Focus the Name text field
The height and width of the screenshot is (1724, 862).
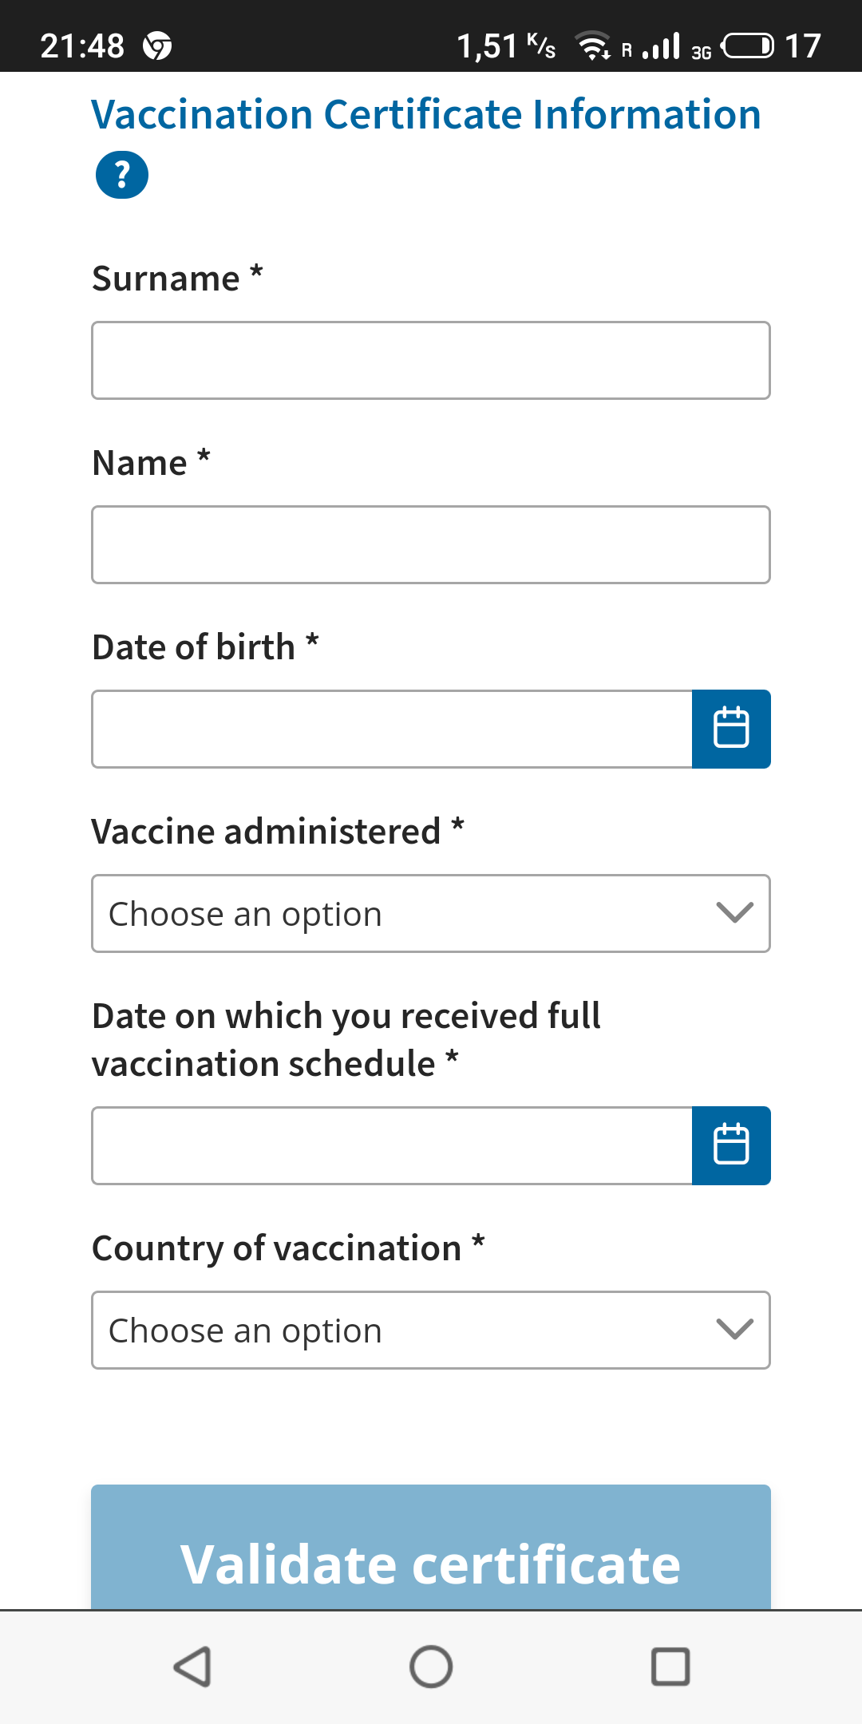(x=431, y=545)
